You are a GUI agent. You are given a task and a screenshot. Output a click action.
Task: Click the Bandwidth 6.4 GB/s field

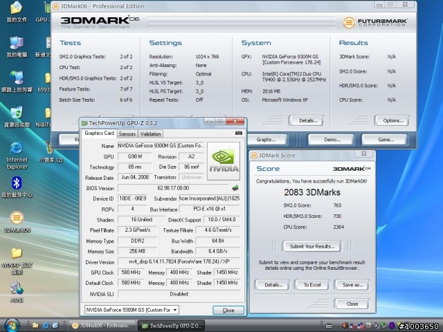(x=218, y=251)
